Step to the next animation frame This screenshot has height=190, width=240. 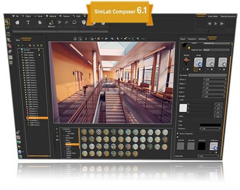point(222,24)
